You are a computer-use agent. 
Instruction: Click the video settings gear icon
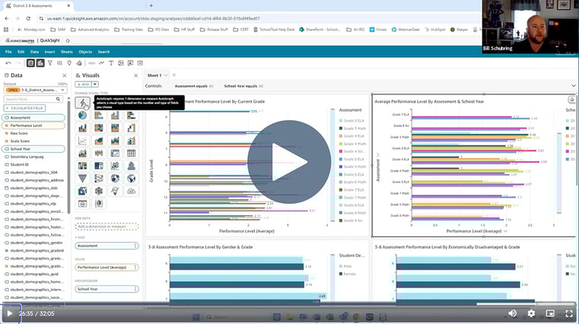click(531, 313)
